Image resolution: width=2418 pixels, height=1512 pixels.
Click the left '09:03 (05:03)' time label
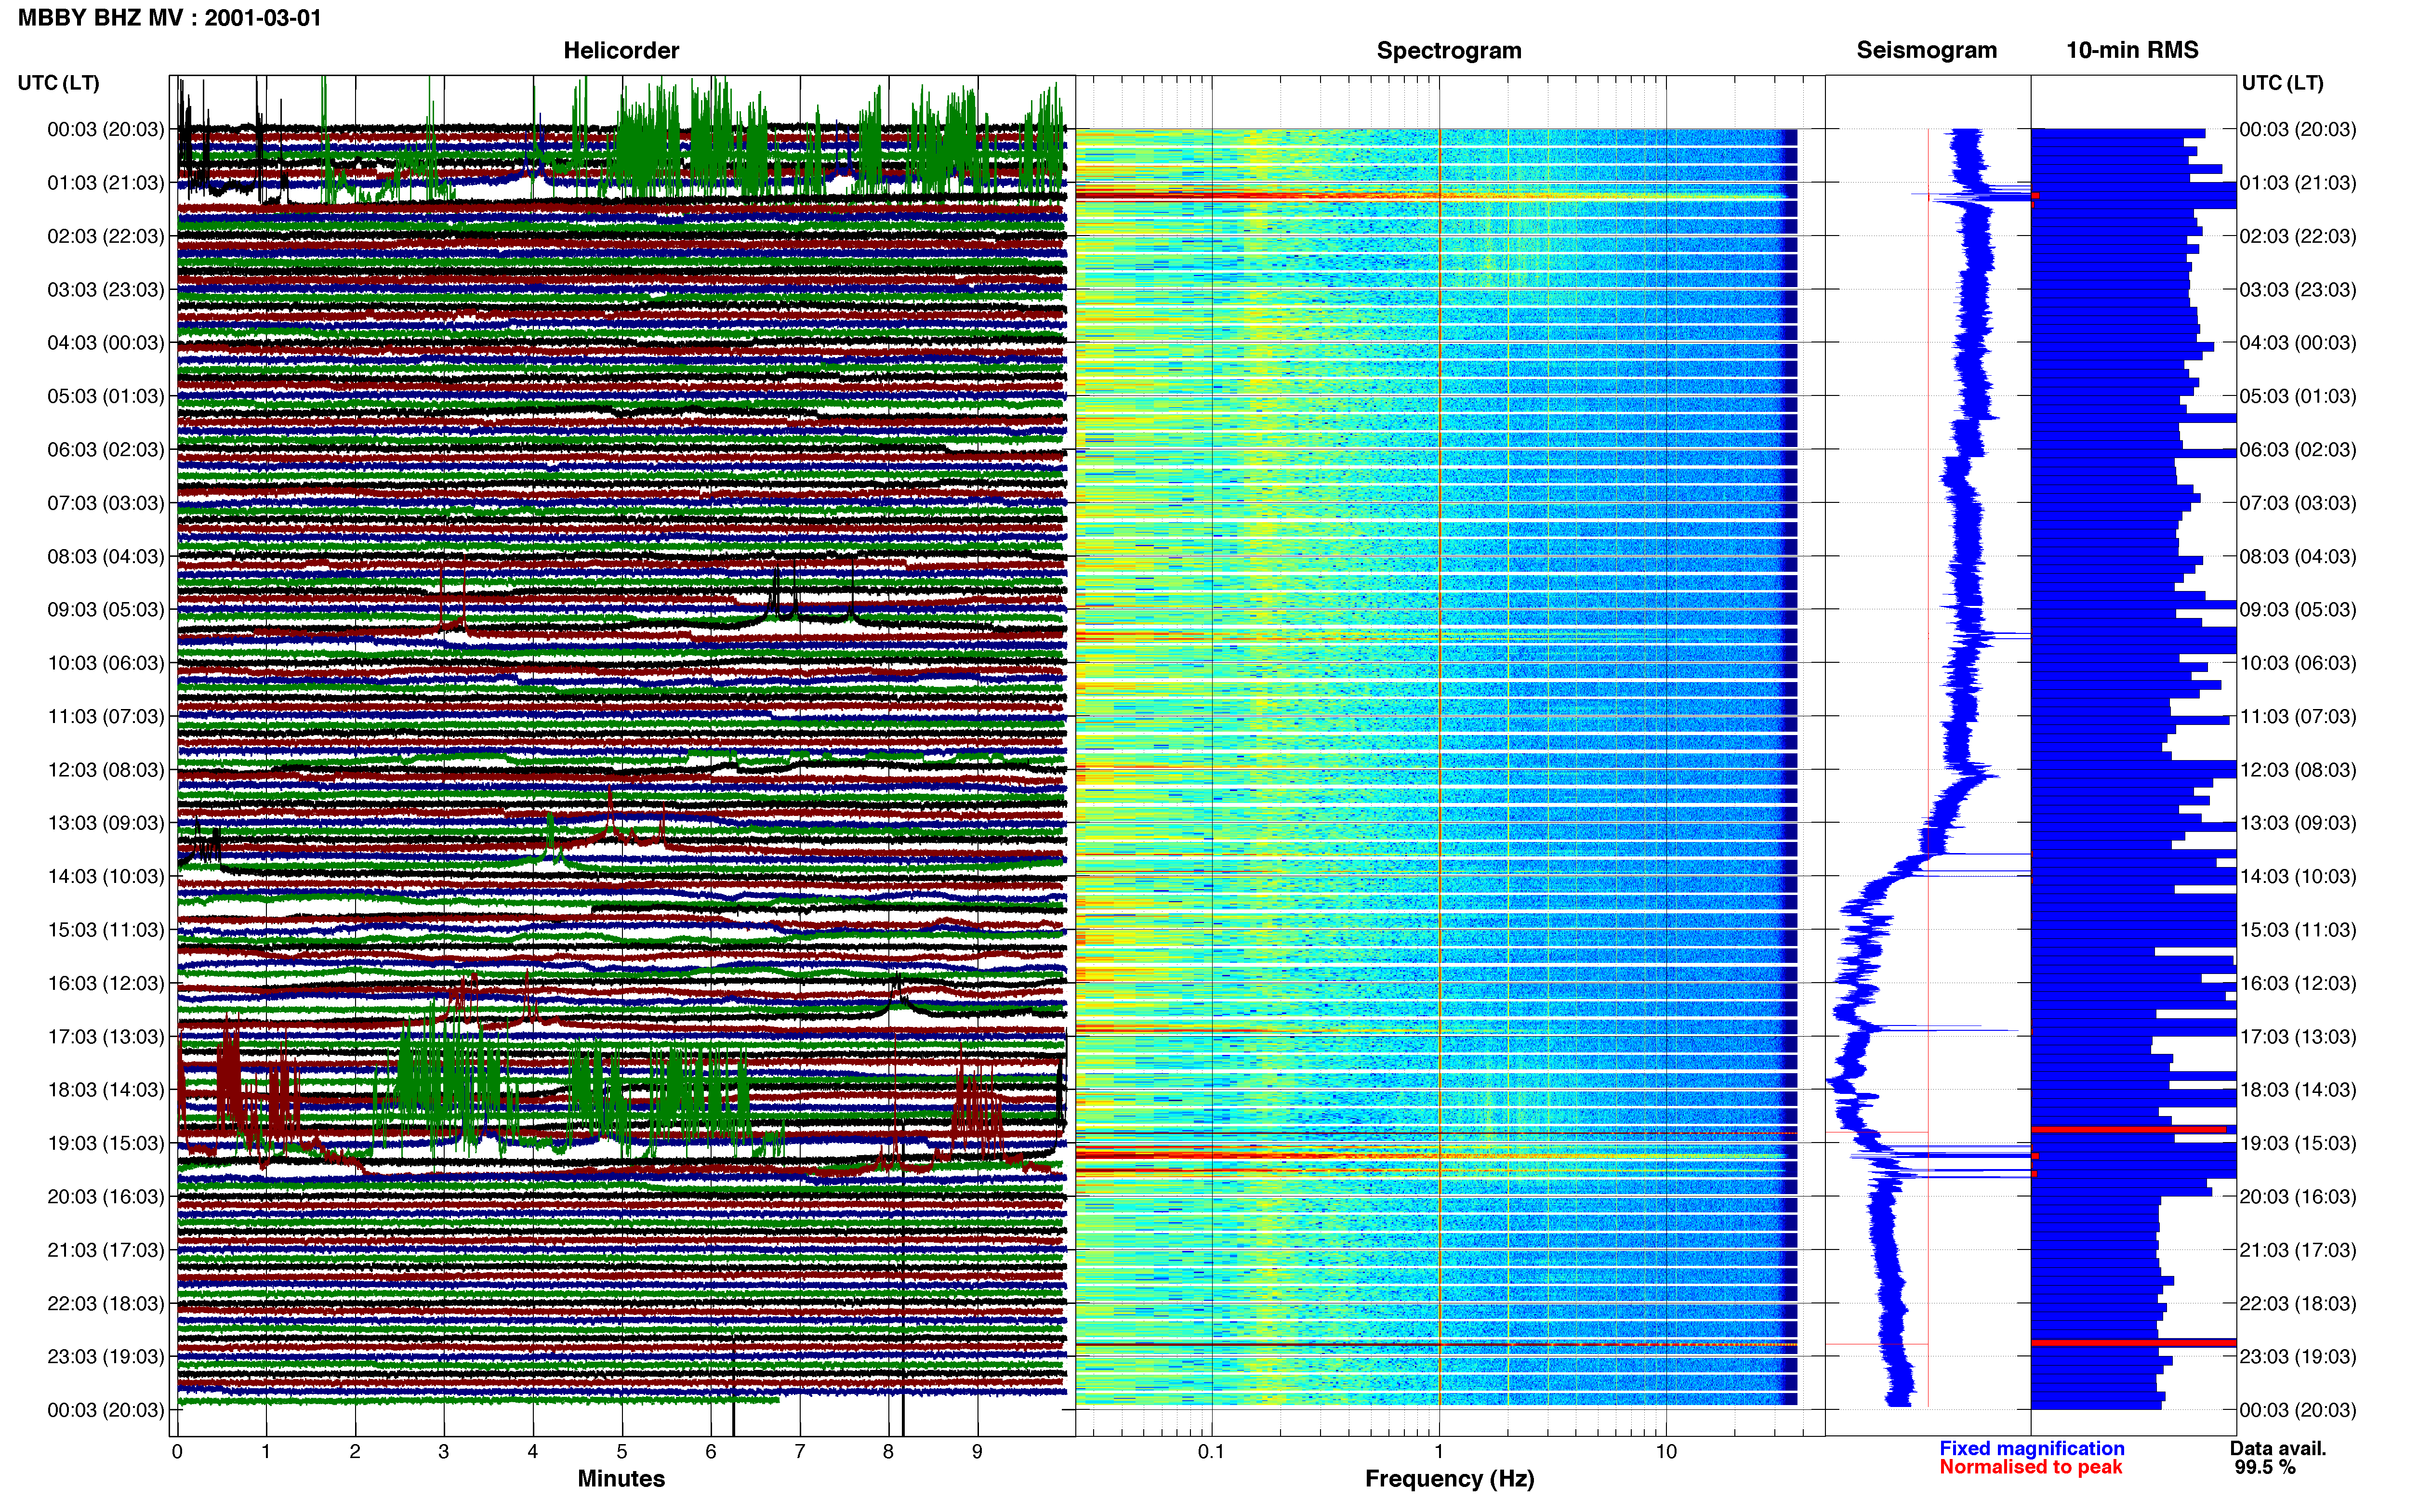point(106,610)
